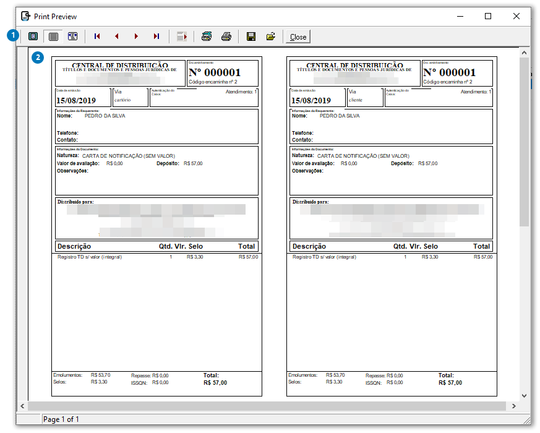This screenshot has height=433, width=540.
Task: Click horizontal scrollbar left arrow
Action: 22,406
